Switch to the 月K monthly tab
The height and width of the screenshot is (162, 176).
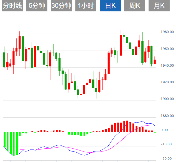[x=159, y=6]
